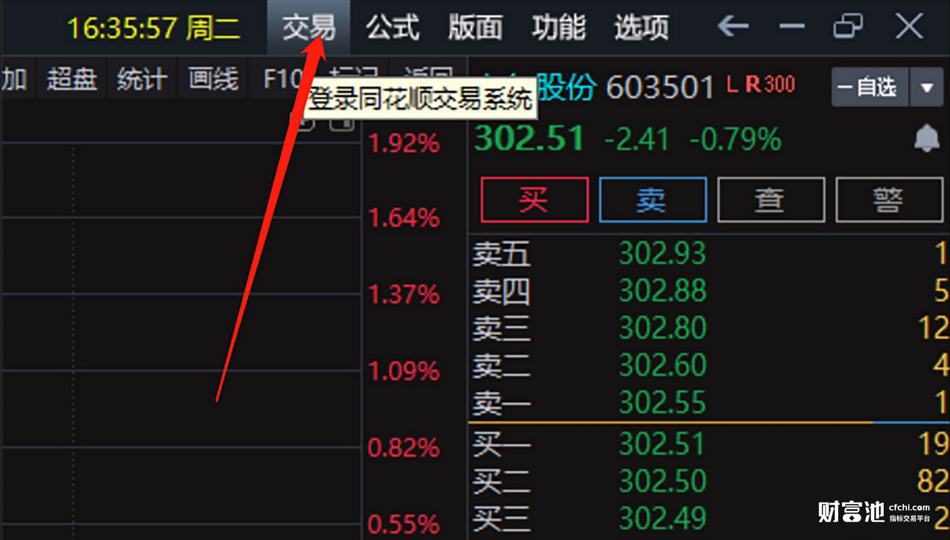This screenshot has width=950, height=540.
Task: Click the alert bell icon
Action: (x=926, y=138)
